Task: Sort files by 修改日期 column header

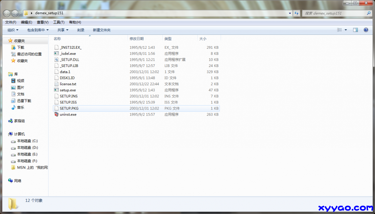Action: coord(136,38)
